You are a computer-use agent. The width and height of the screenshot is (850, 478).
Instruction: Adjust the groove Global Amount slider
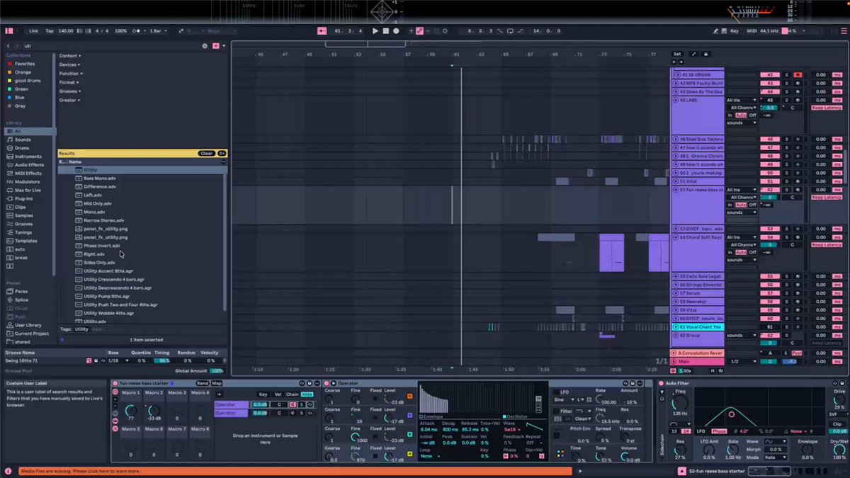tap(217, 370)
